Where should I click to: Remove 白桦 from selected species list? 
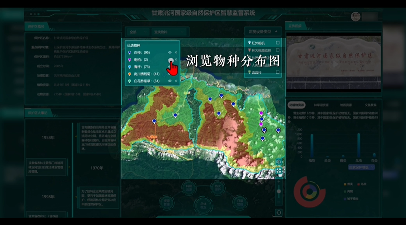click(x=176, y=52)
